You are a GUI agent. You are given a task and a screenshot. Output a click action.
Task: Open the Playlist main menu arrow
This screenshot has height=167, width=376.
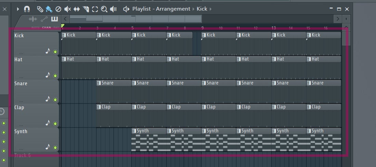click(18, 9)
